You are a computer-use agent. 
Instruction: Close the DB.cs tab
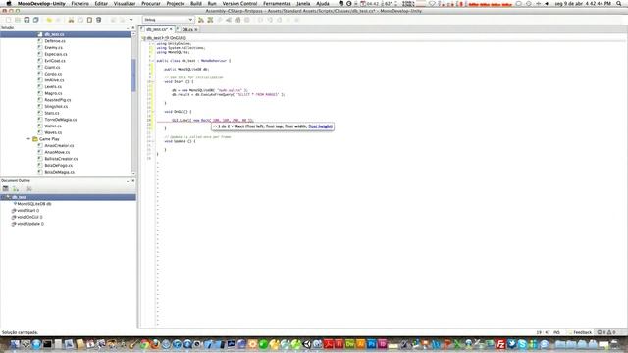click(196, 30)
